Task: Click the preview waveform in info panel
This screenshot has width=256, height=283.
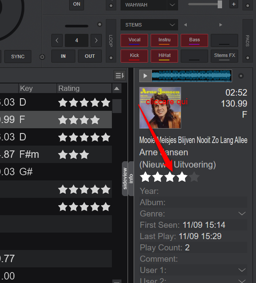Action: click(192, 76)
